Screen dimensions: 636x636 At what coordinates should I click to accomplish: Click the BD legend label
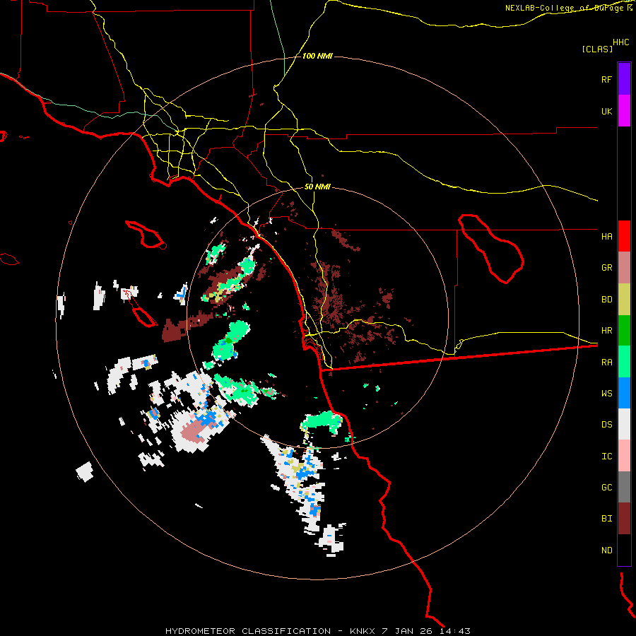pos(606,300)
